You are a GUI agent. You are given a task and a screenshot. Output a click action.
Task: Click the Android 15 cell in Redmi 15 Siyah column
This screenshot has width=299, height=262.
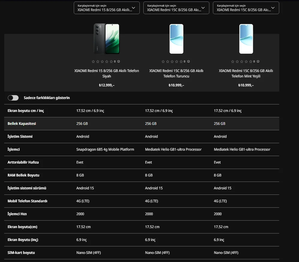[85, 188]
